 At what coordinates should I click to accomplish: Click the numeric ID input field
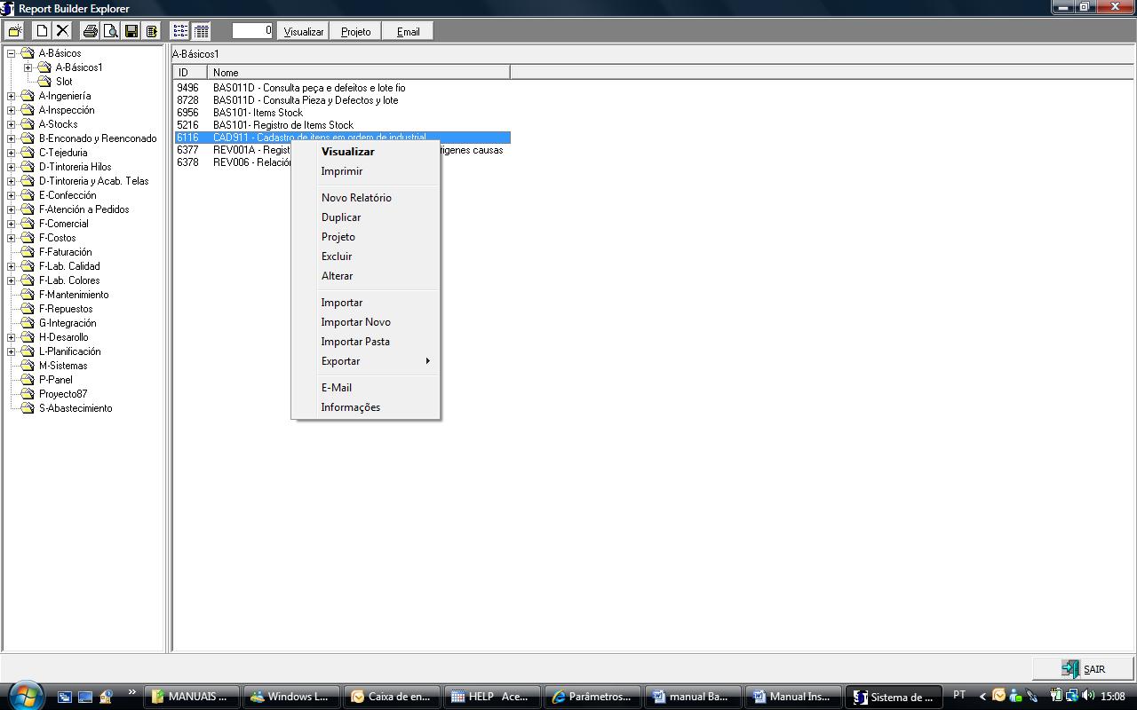[x=252, y=31]
